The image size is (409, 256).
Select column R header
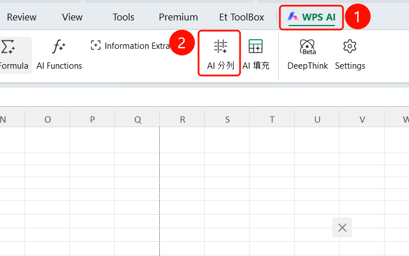click(183, 119)
